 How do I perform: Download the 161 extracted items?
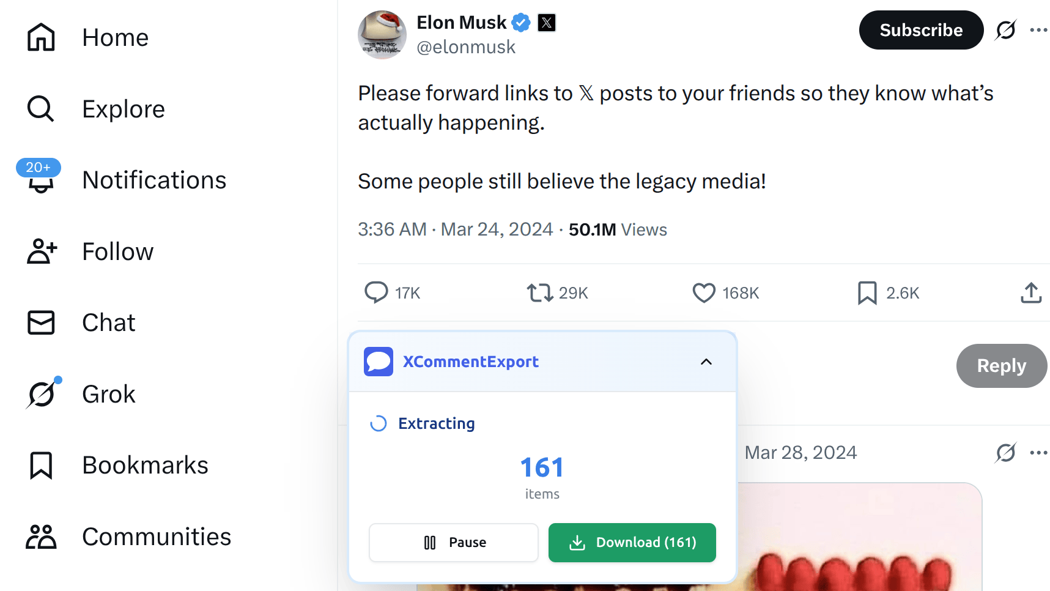pos(632,543)
